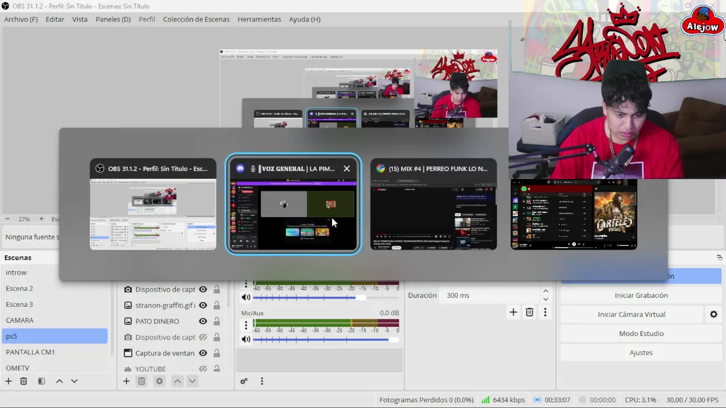726x408 pixels.
Task: Remove transition with the trash icon
Action: (x=529, y=312)
